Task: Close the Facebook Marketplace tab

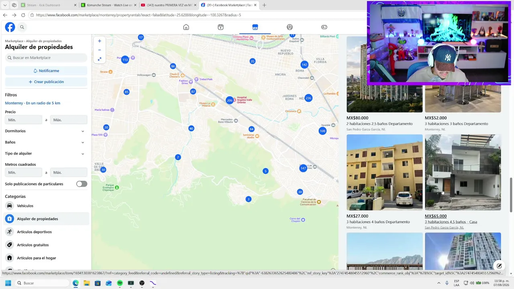Action: [255, 5]
